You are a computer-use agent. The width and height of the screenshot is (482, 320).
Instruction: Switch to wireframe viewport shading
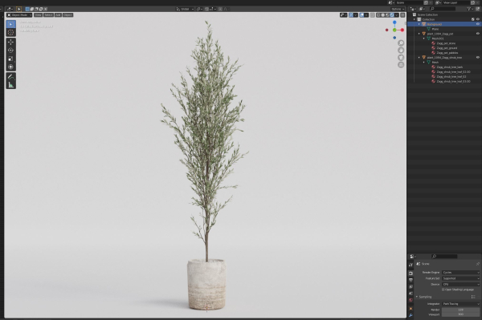point(378,15)
